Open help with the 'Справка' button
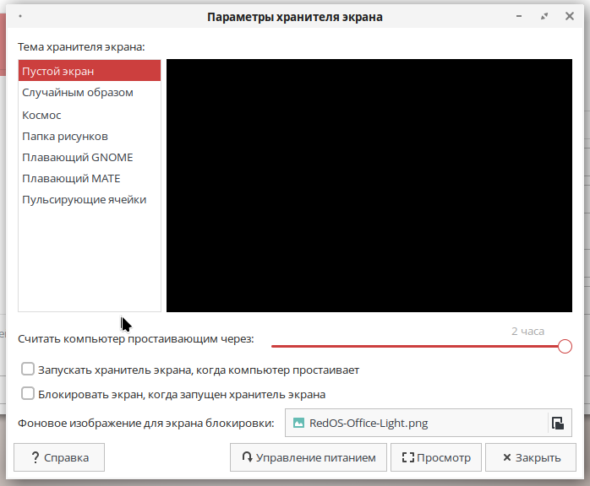Screen dimensions: 590x486 coord(59,457)
